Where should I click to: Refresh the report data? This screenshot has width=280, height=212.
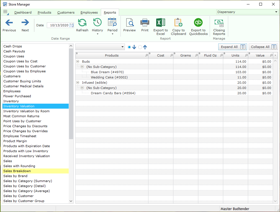tap(82, 25)
